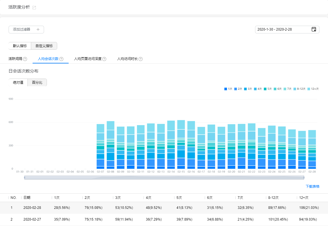Show help for 活跃间隔 question icon
The image size is (328, 226).
tap(25, 59)
